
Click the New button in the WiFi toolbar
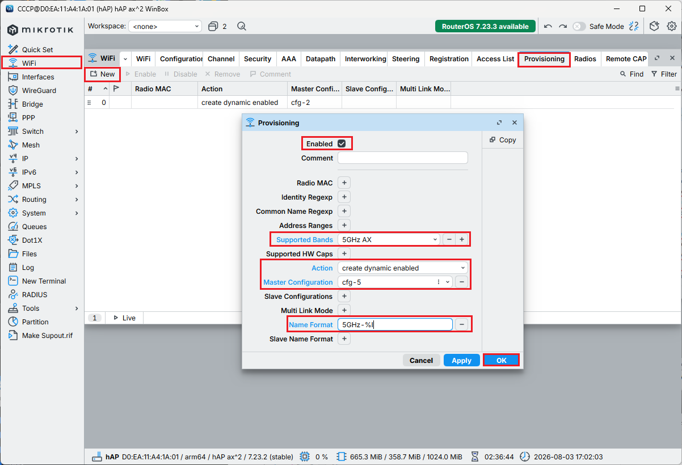(x=102, y=74)
